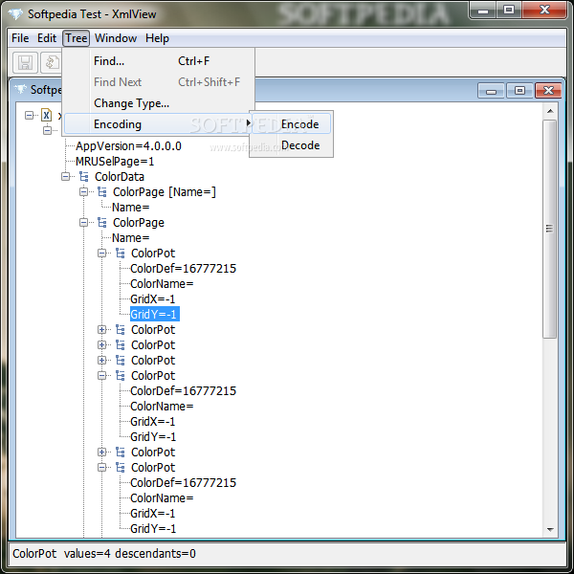Select GridX=-1 directly above highlighted GridY=-1
The image size is (574, 574).
pyautogui.click(x=153, y=299)
